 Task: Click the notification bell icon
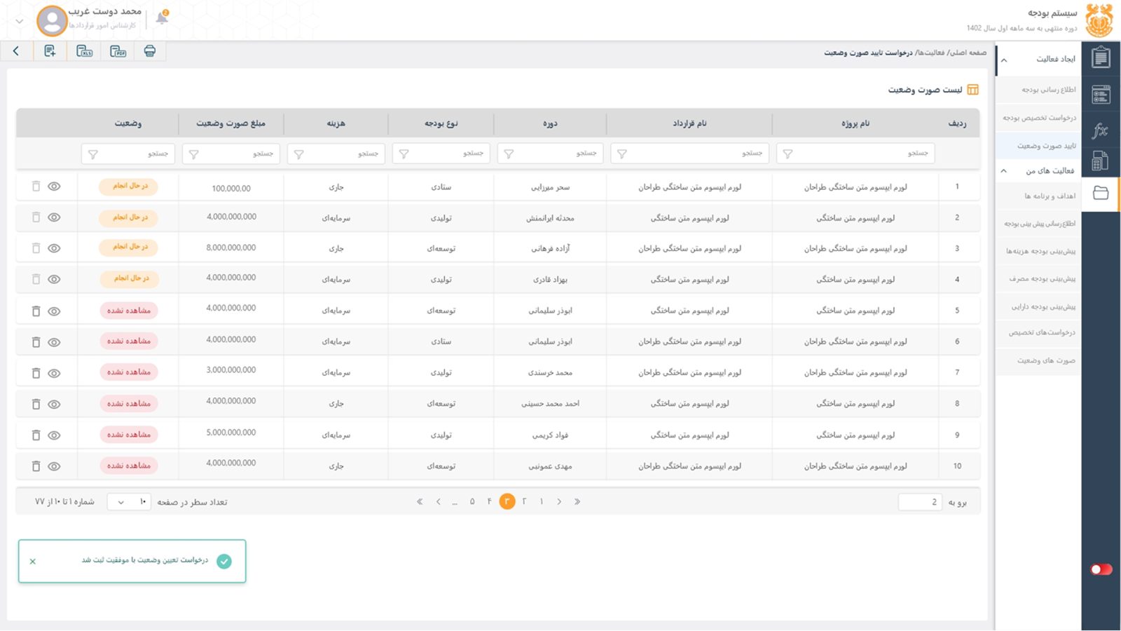pyautogui.click(x=162, y=18)
